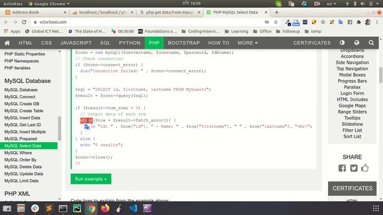The width and height of the screenshot is (383, 215).
Task: Open the JAVASCRIPT tutorial menu
Action: tap(76, 43)
